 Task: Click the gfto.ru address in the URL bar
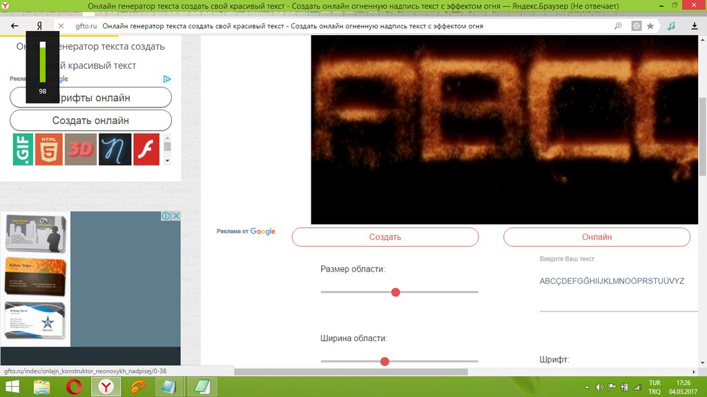click(x=86, y=26)
